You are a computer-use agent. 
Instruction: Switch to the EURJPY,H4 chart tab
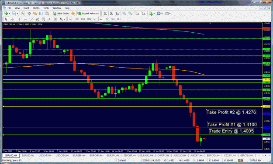113,155
